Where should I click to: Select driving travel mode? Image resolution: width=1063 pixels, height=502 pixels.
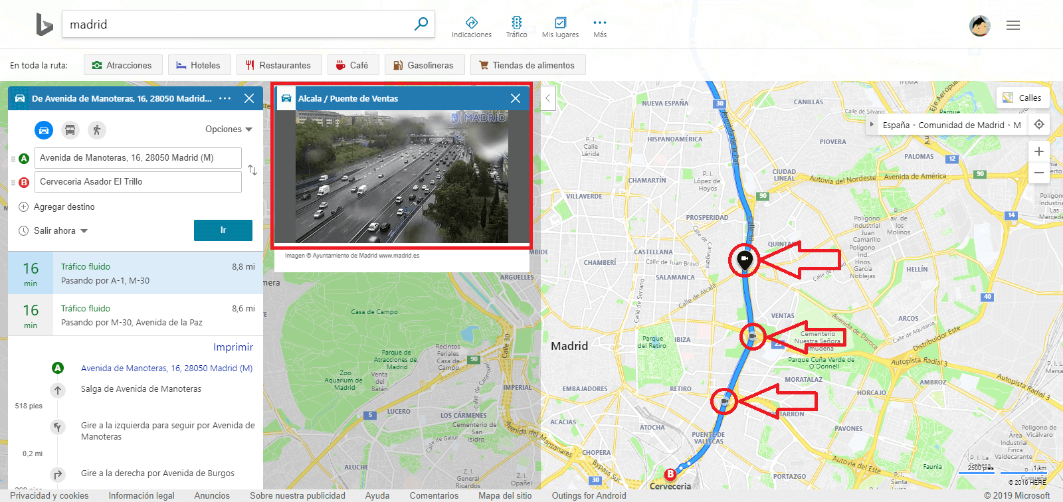click(x=44, y=130)
